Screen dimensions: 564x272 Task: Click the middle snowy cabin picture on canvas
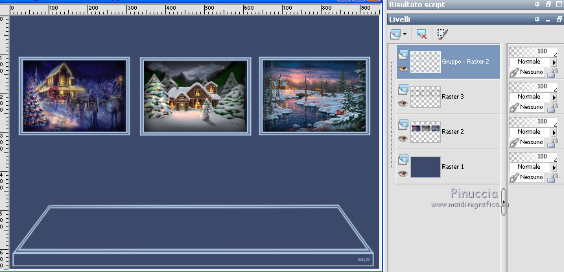click(x=195, y=96)
